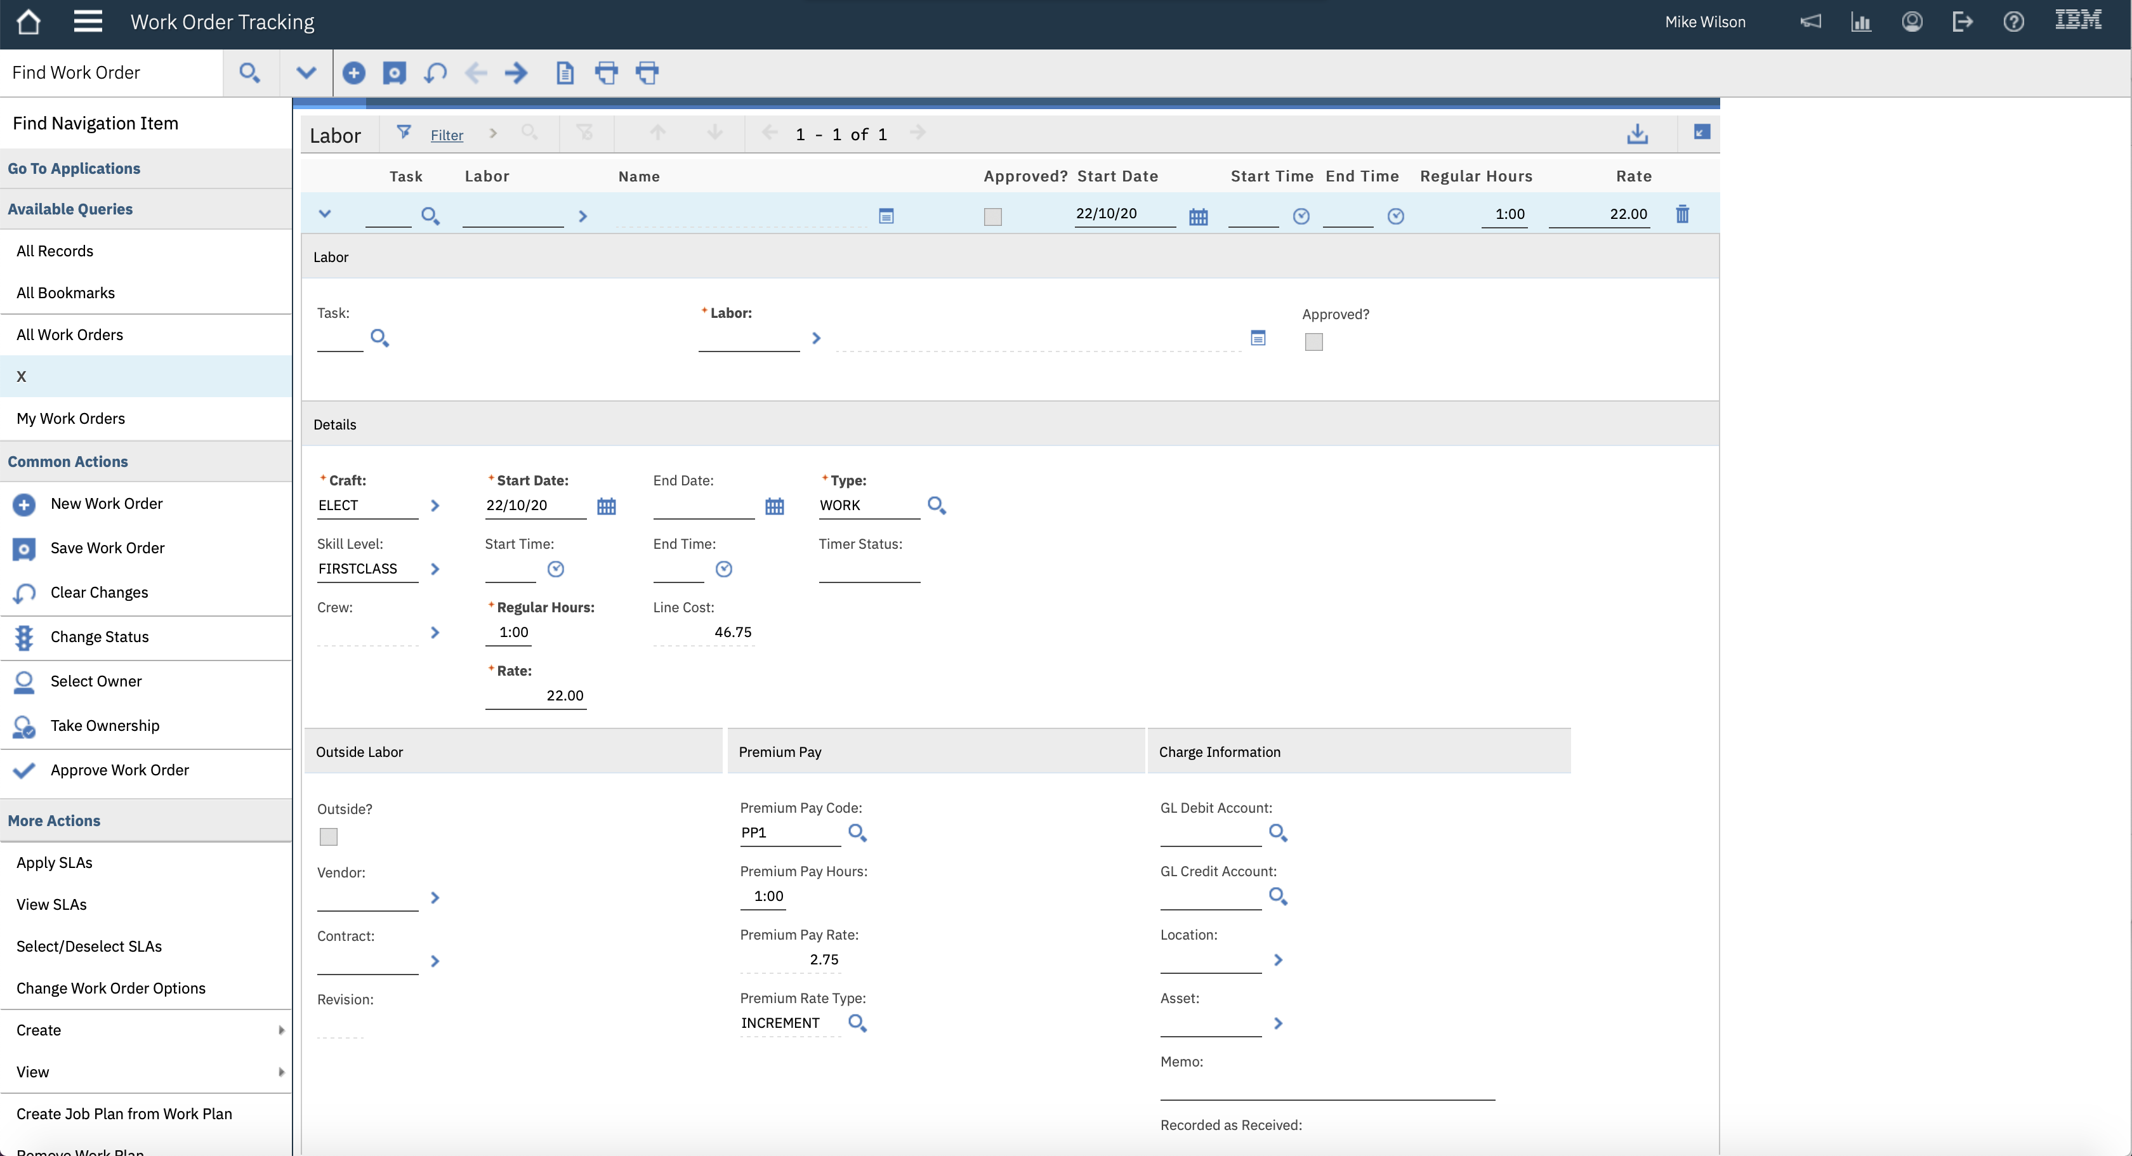Click Approve Work Order action
Screen dimensions: 2132x1156
[119, 770]
